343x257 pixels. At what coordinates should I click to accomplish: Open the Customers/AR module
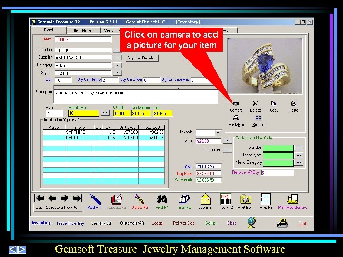(131, 223)
